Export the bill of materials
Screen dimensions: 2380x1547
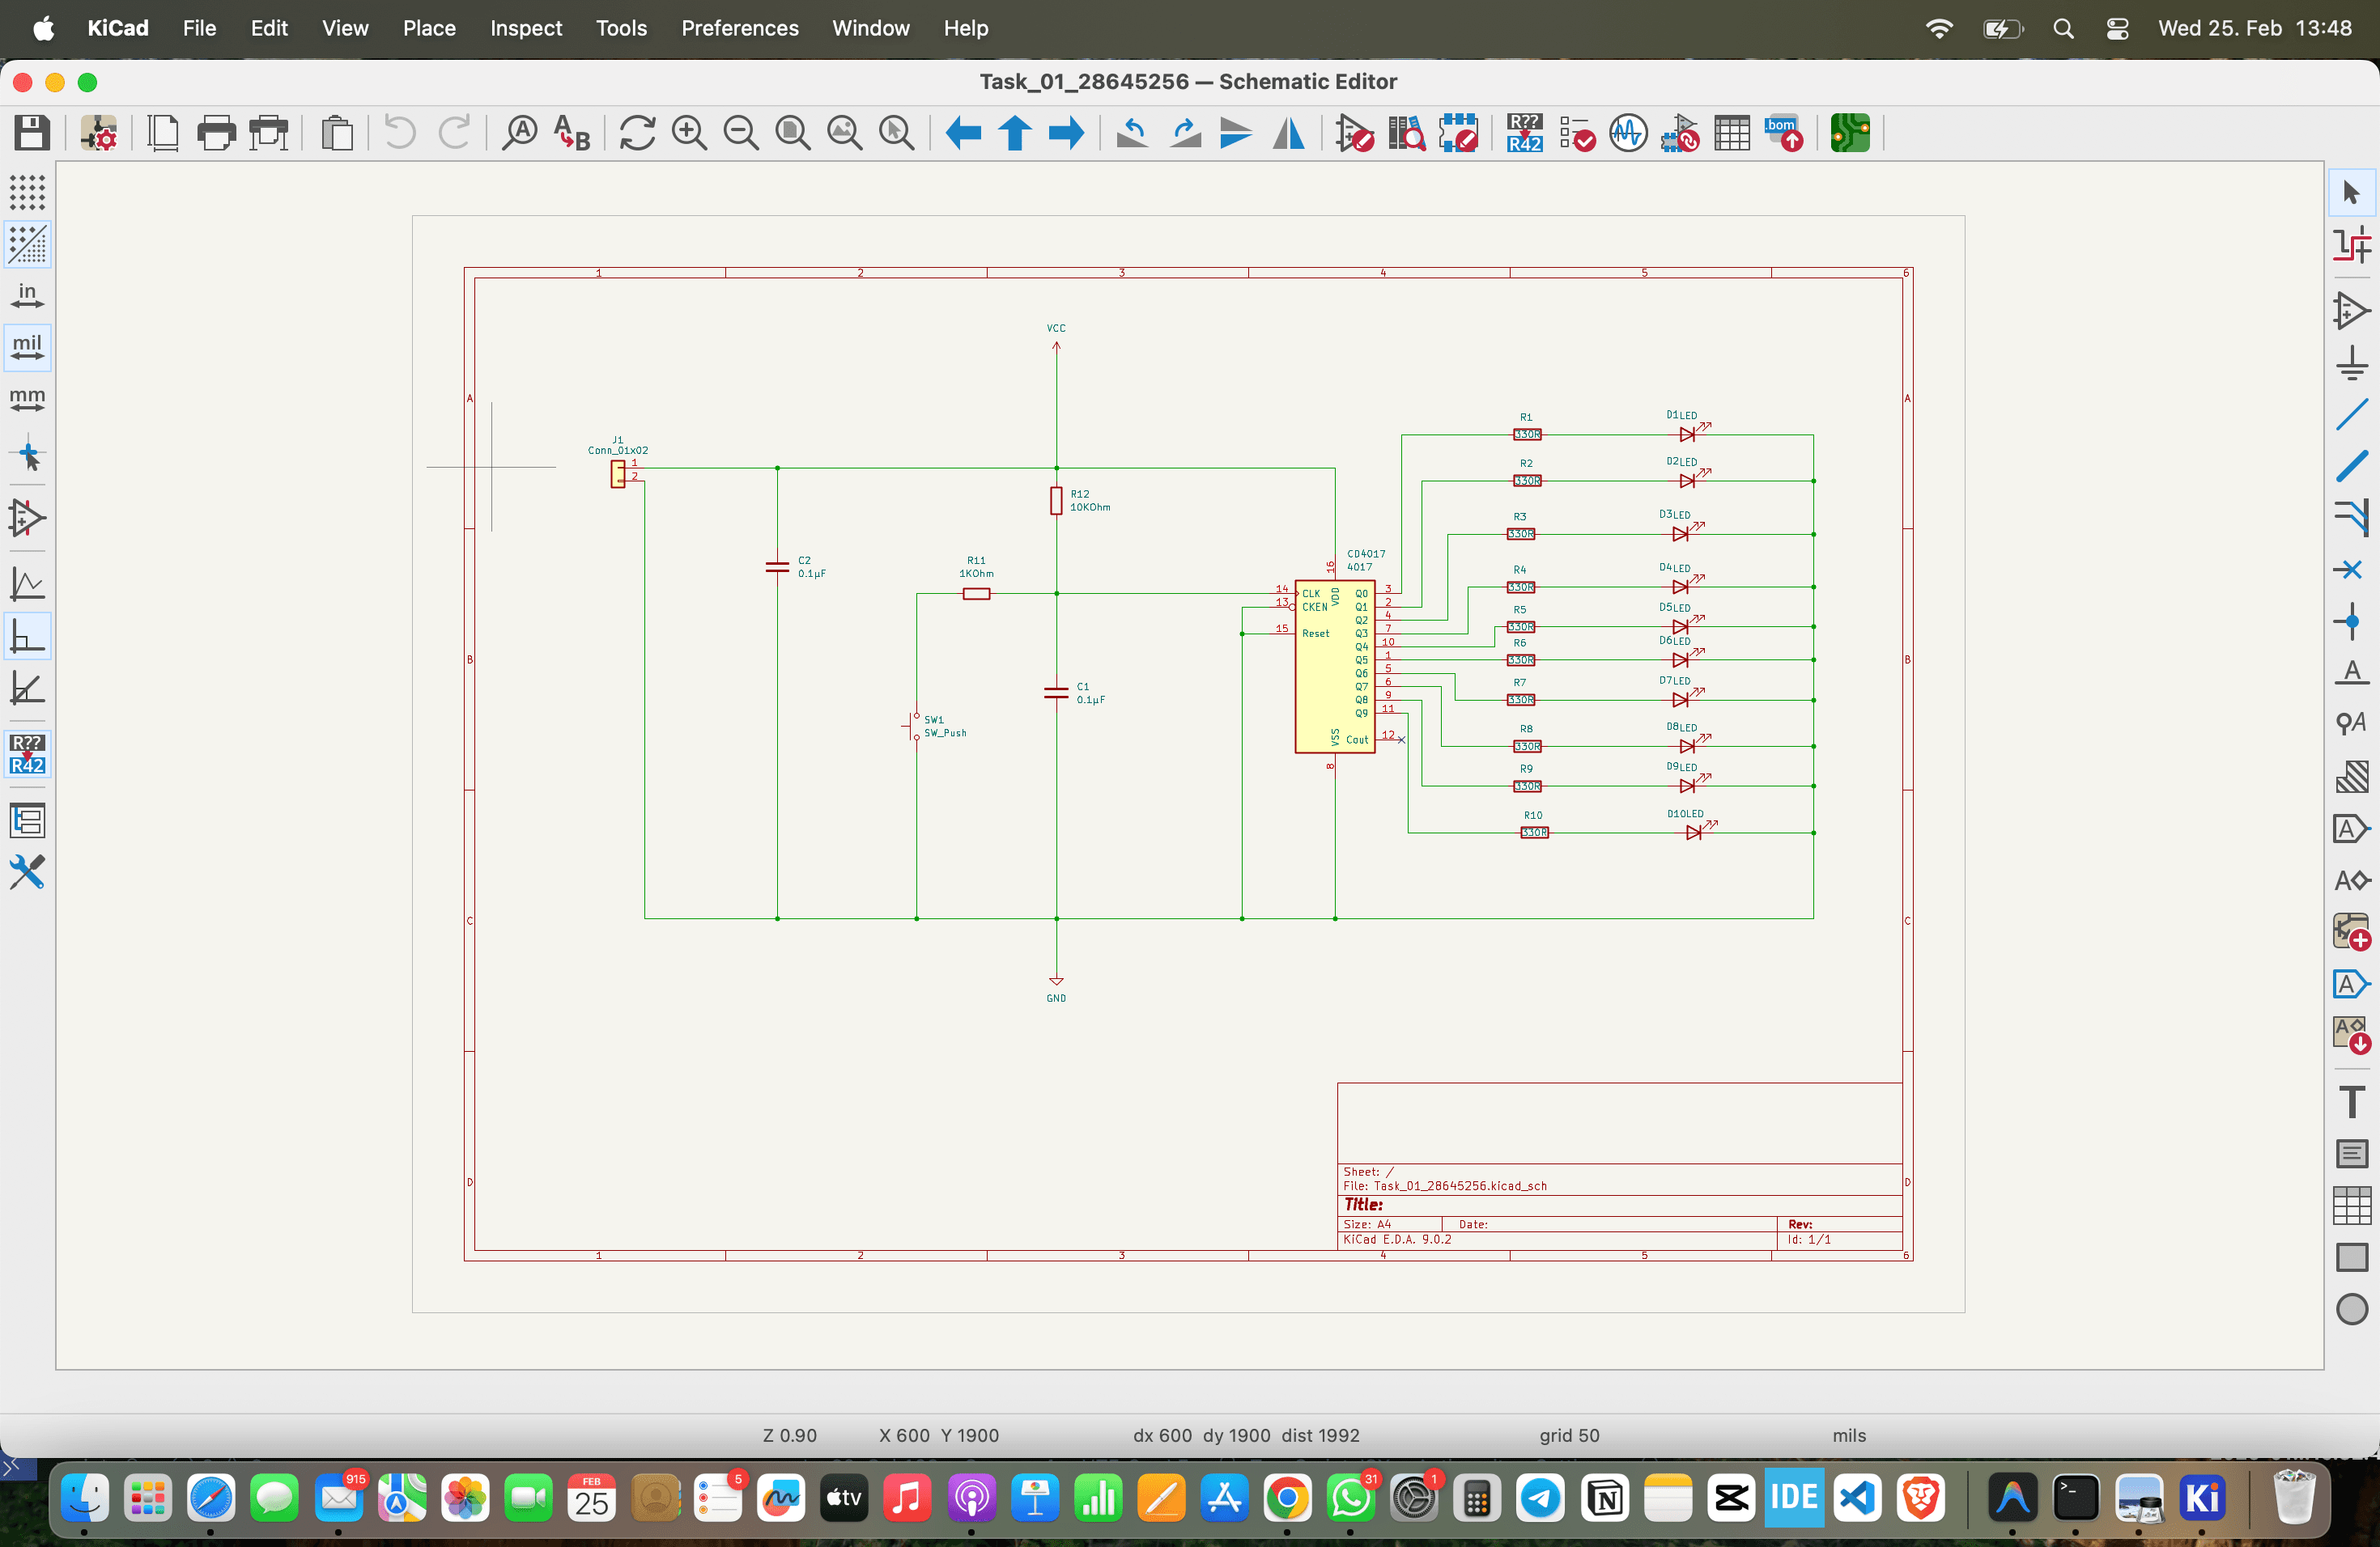click(x=1786, y=133)
